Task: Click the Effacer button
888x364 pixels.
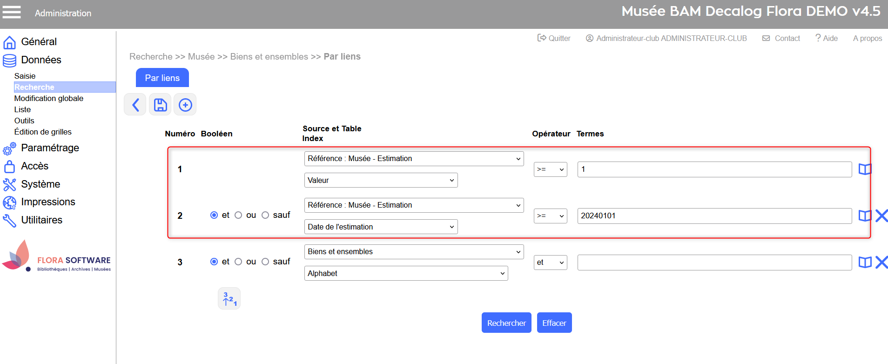Action: pos(554,323)
